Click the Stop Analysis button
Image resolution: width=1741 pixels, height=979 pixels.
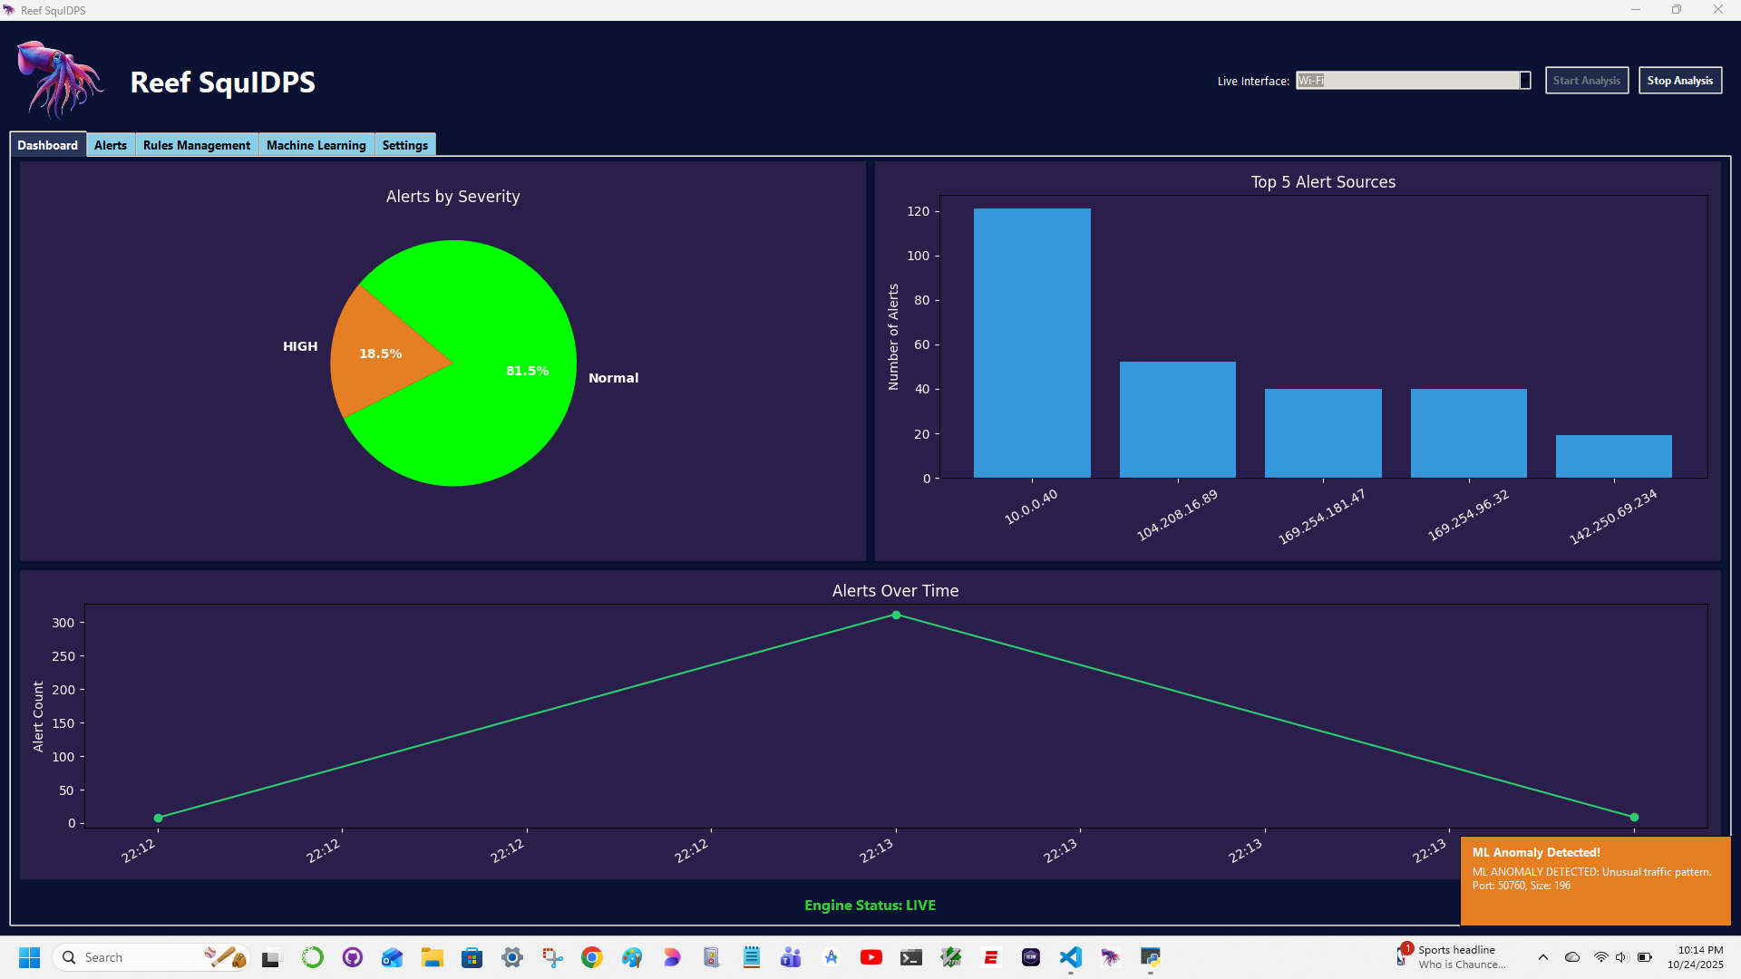(x=1679, y=80)
